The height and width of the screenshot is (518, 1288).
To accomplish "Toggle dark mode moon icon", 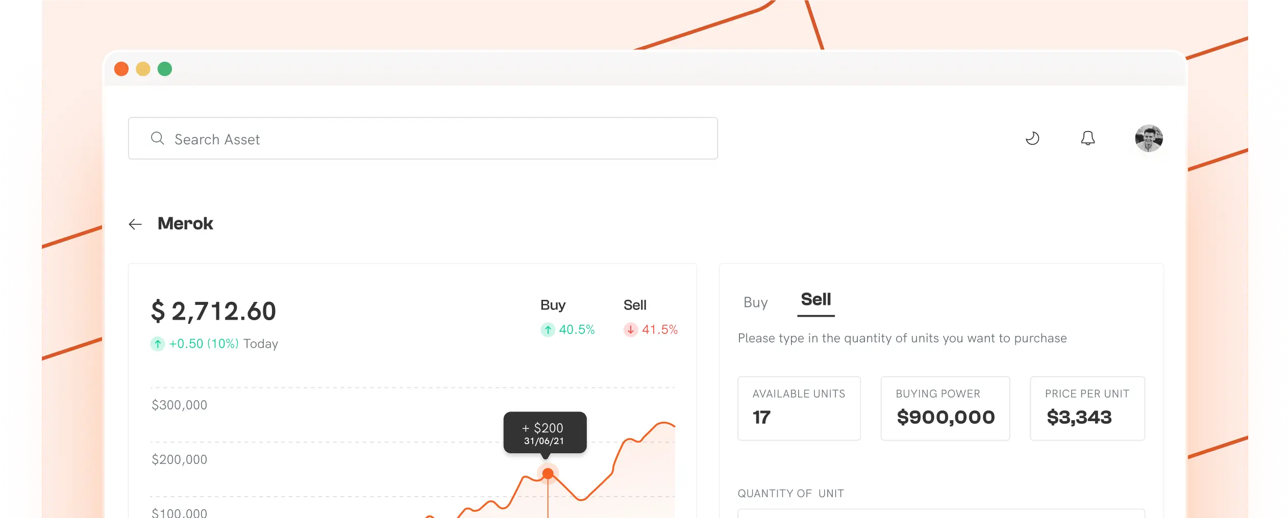I will (x=1032, y=138).
